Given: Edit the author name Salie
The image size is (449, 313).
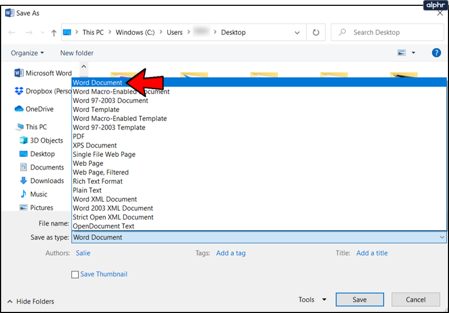Looking at the screenshot, I should pyautogui.click(x=83, y=253).
